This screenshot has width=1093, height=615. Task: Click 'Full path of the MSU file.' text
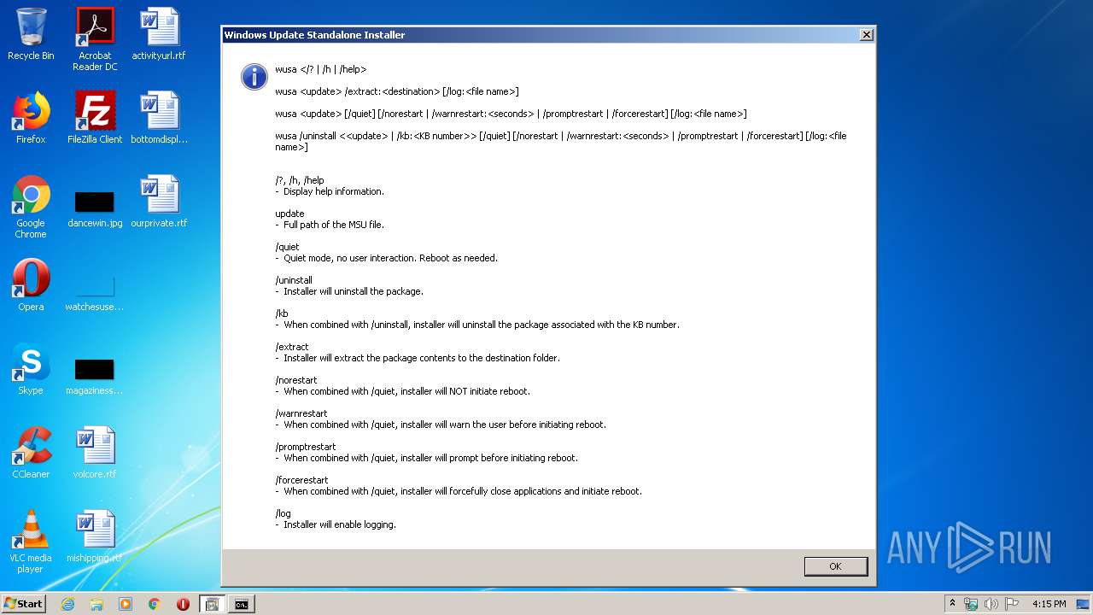pyautogui.click(x=334, y=225)
